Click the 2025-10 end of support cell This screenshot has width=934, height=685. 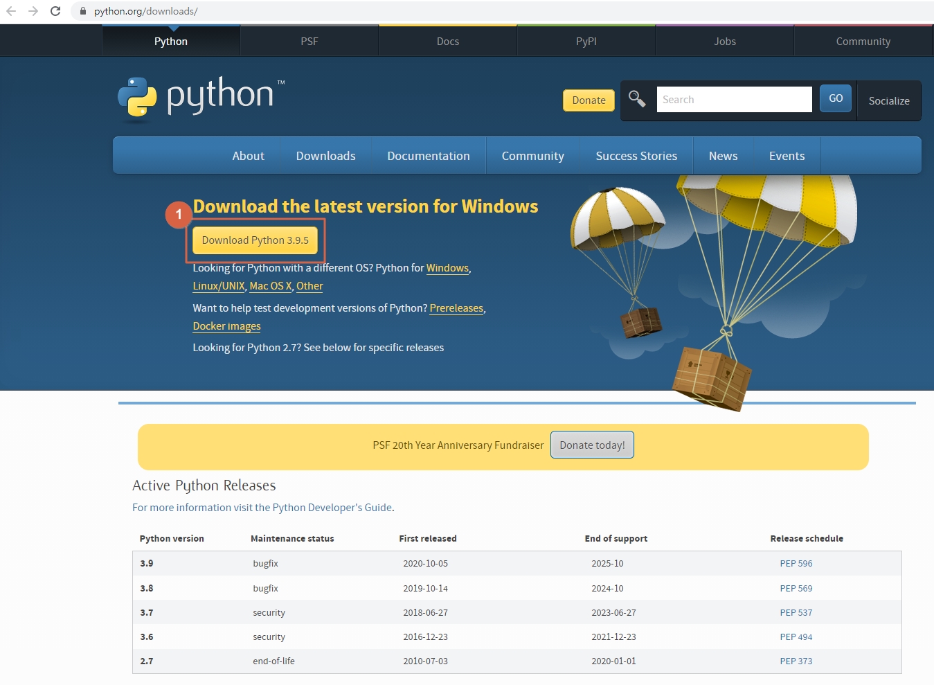click(x=607, y=564)
